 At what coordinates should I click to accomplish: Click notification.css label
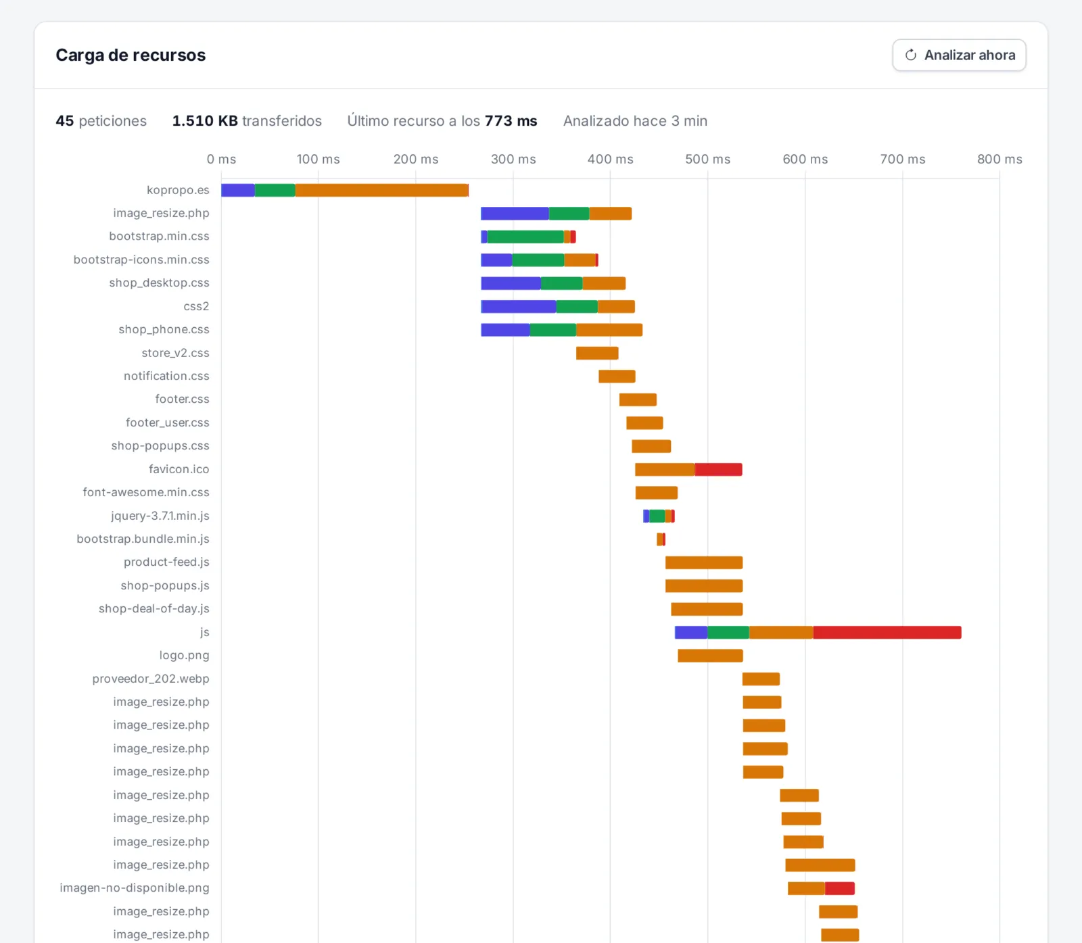click(166, 376)
